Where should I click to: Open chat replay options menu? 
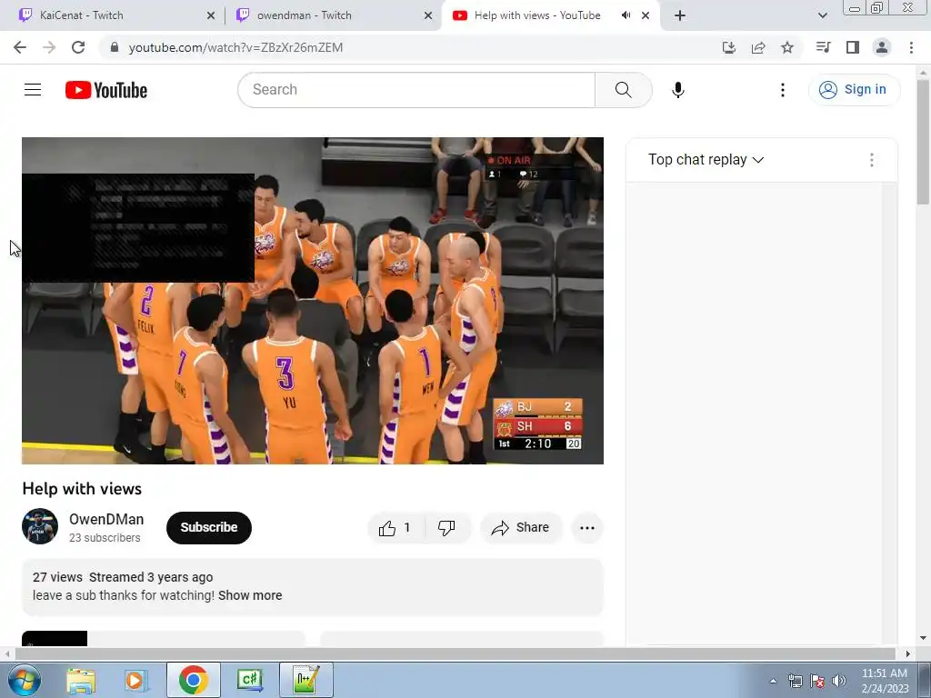coord(872,160)
